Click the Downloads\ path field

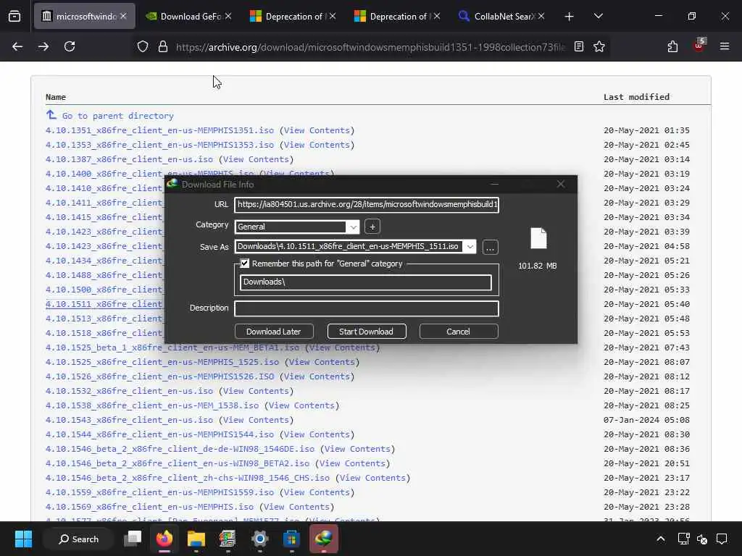pyautogui.click(x=366, y=282)
